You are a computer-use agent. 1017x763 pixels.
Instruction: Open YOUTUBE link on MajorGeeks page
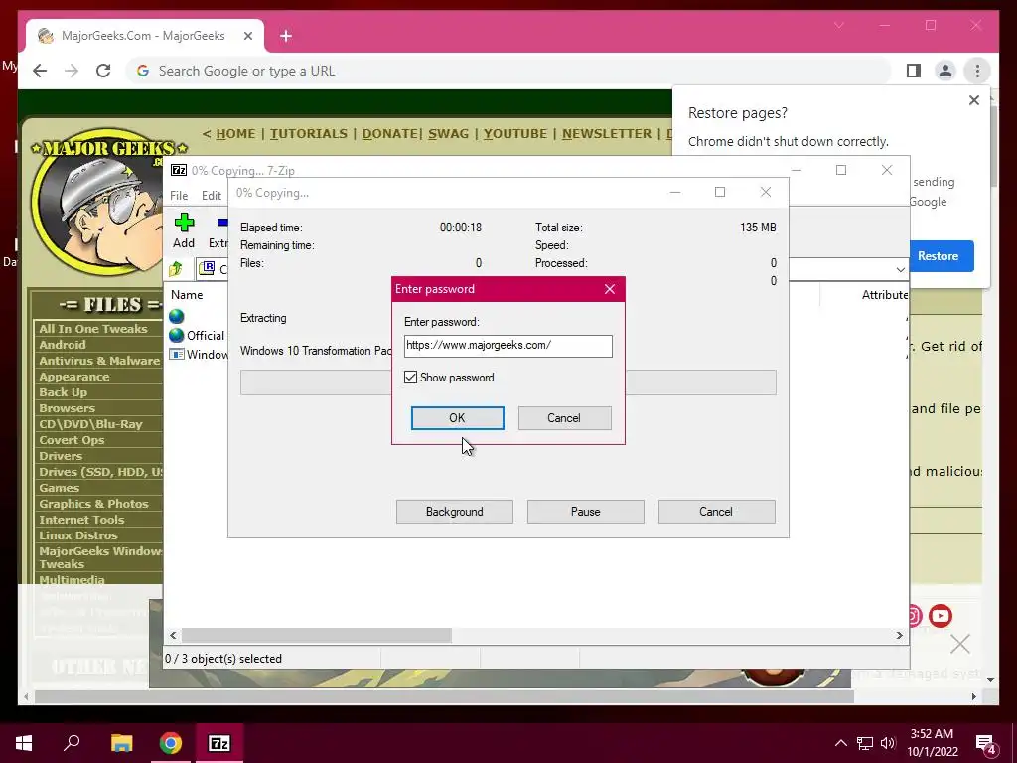(515, 134)
